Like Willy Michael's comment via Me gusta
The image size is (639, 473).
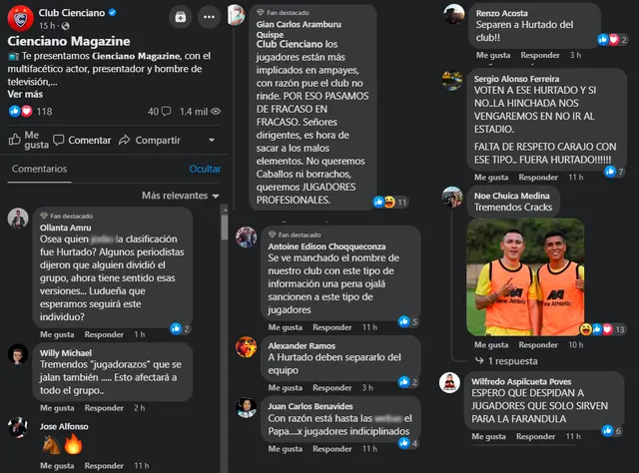tap(57, 408)
